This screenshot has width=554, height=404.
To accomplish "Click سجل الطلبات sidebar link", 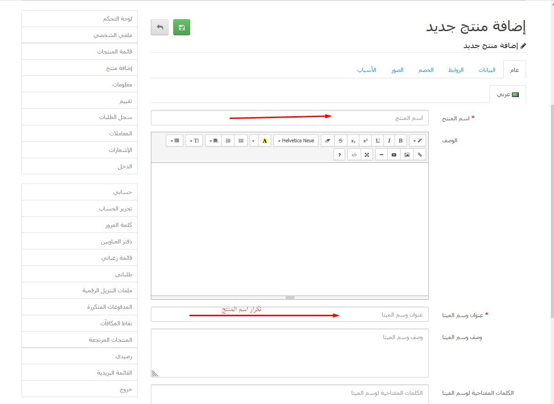I will (x=116, y=117).
